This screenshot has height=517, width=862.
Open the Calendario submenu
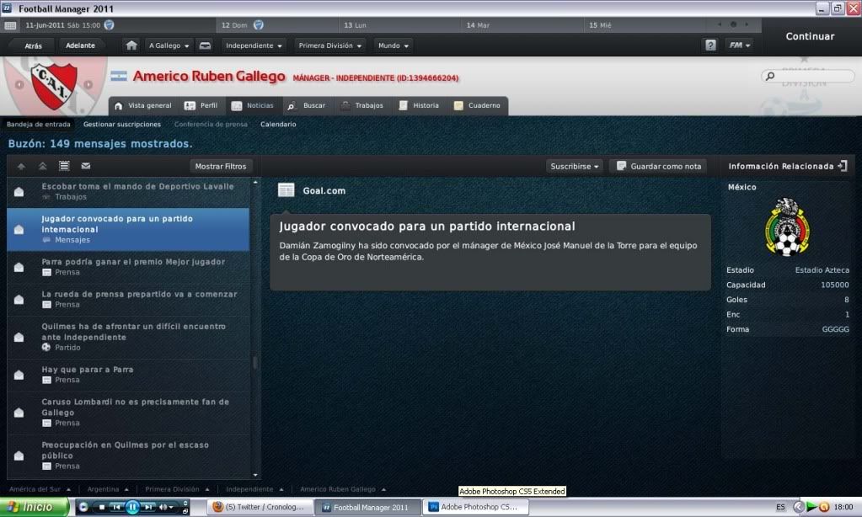tap(278, 124)
